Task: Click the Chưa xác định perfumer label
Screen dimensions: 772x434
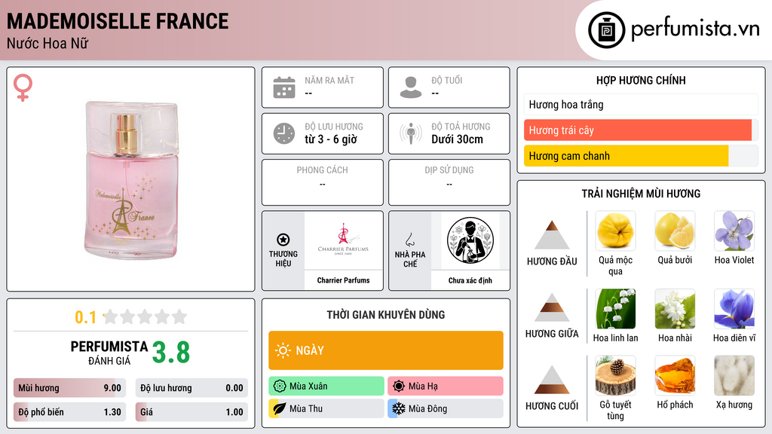Action: 470,280
